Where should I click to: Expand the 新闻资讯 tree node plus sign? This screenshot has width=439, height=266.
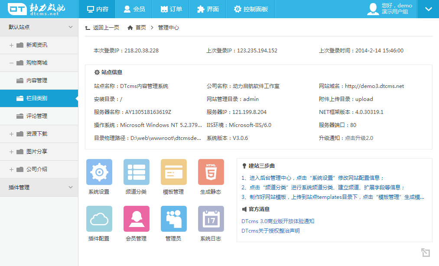click(x=11, y=45)
